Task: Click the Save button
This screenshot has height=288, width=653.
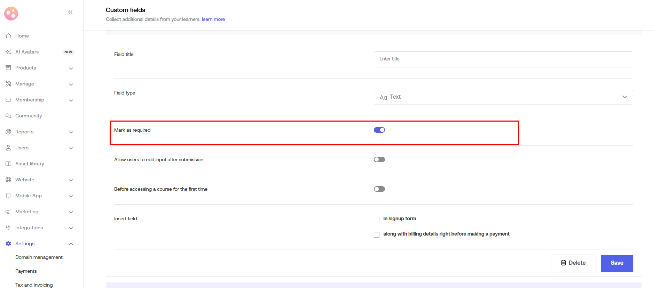Action: click(617, 263)
